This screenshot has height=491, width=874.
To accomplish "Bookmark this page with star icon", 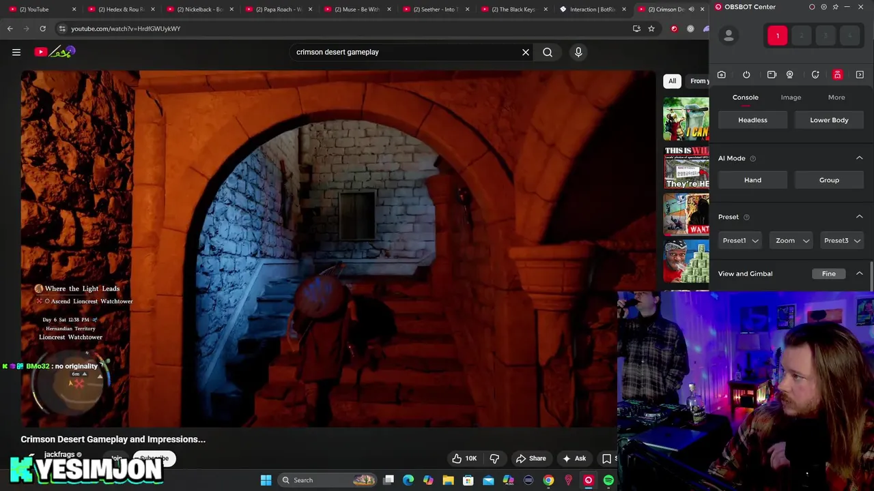I will point(651,29).
